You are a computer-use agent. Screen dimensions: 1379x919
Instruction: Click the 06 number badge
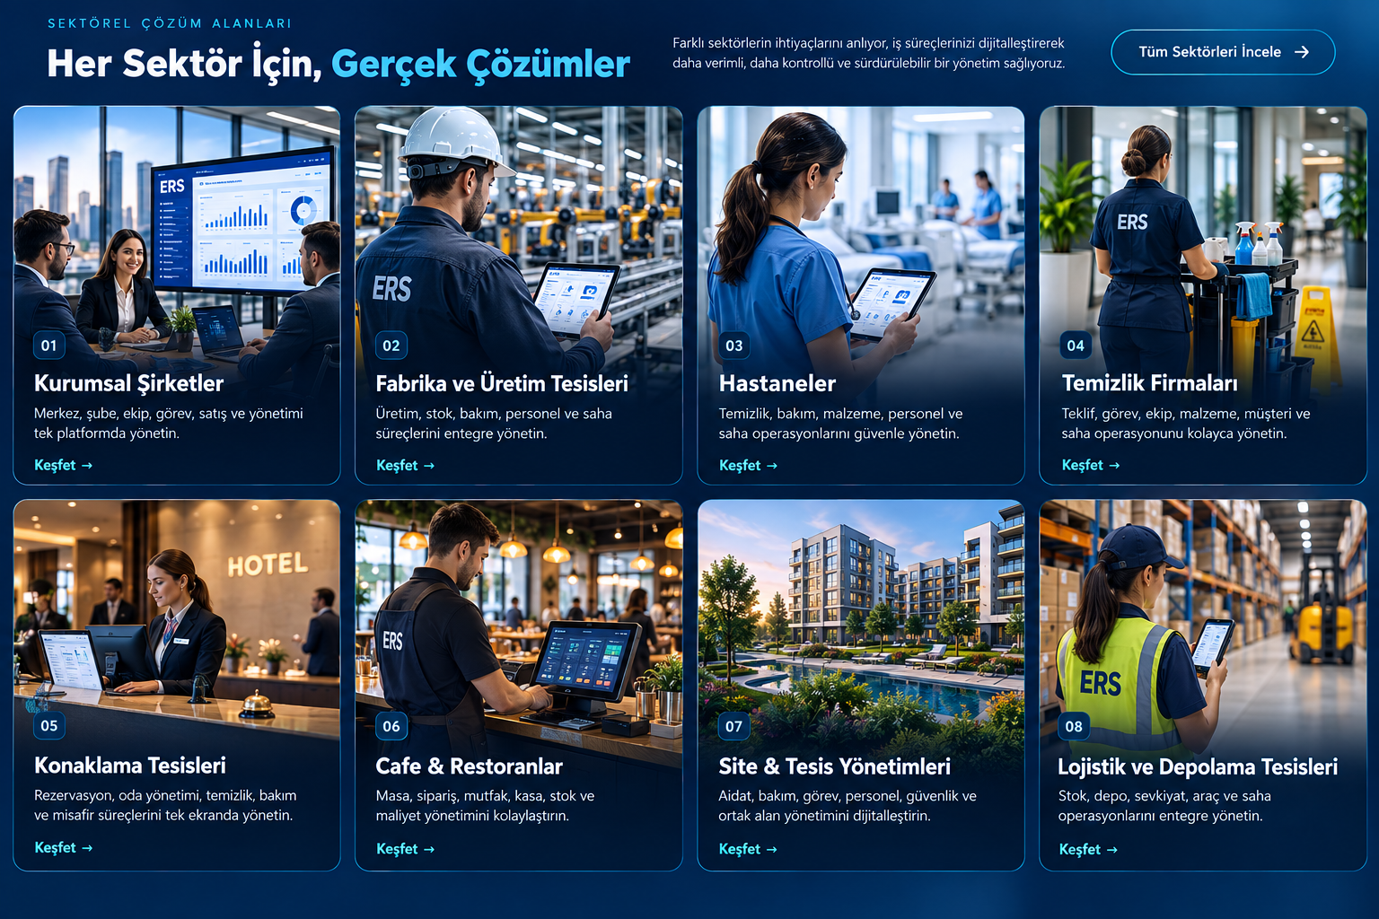pyautogui.click(x=391, y=726)
